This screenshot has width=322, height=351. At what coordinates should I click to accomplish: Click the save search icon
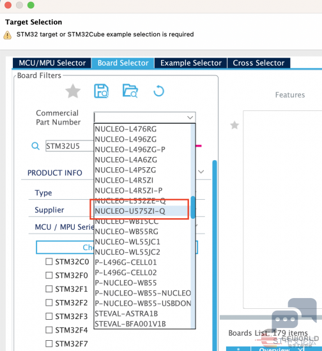102,91
